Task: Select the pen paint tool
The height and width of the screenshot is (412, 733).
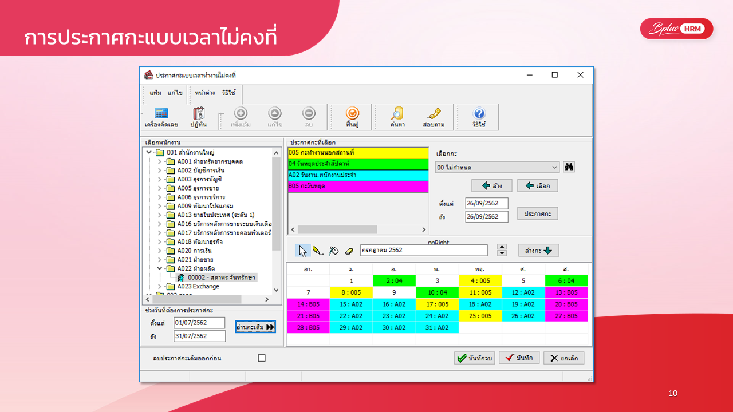Action: pos(318,251)
